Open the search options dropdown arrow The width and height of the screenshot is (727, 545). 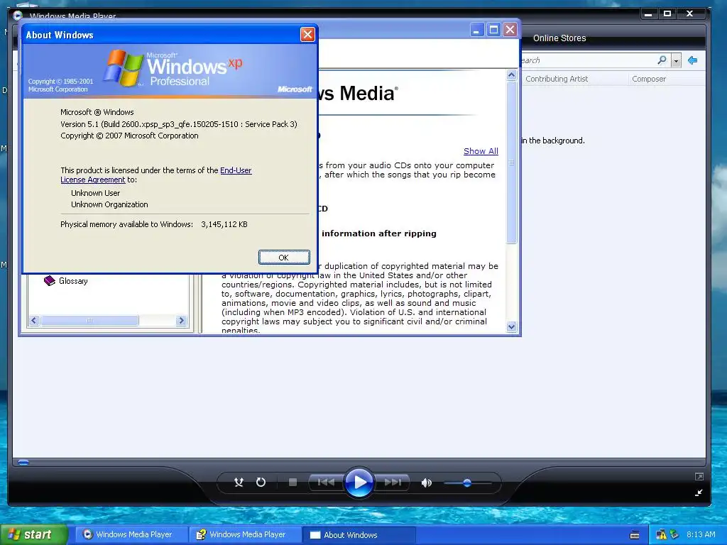tap(676, 61)
